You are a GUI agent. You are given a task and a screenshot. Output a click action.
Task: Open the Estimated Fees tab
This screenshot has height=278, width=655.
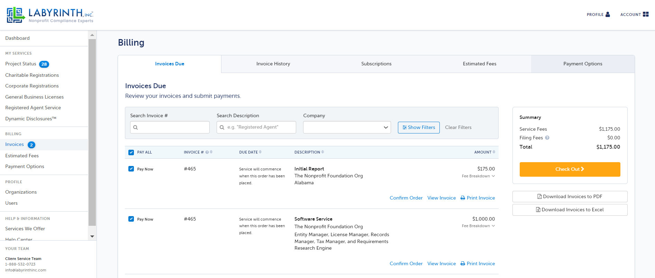click(x=480, y=64)
